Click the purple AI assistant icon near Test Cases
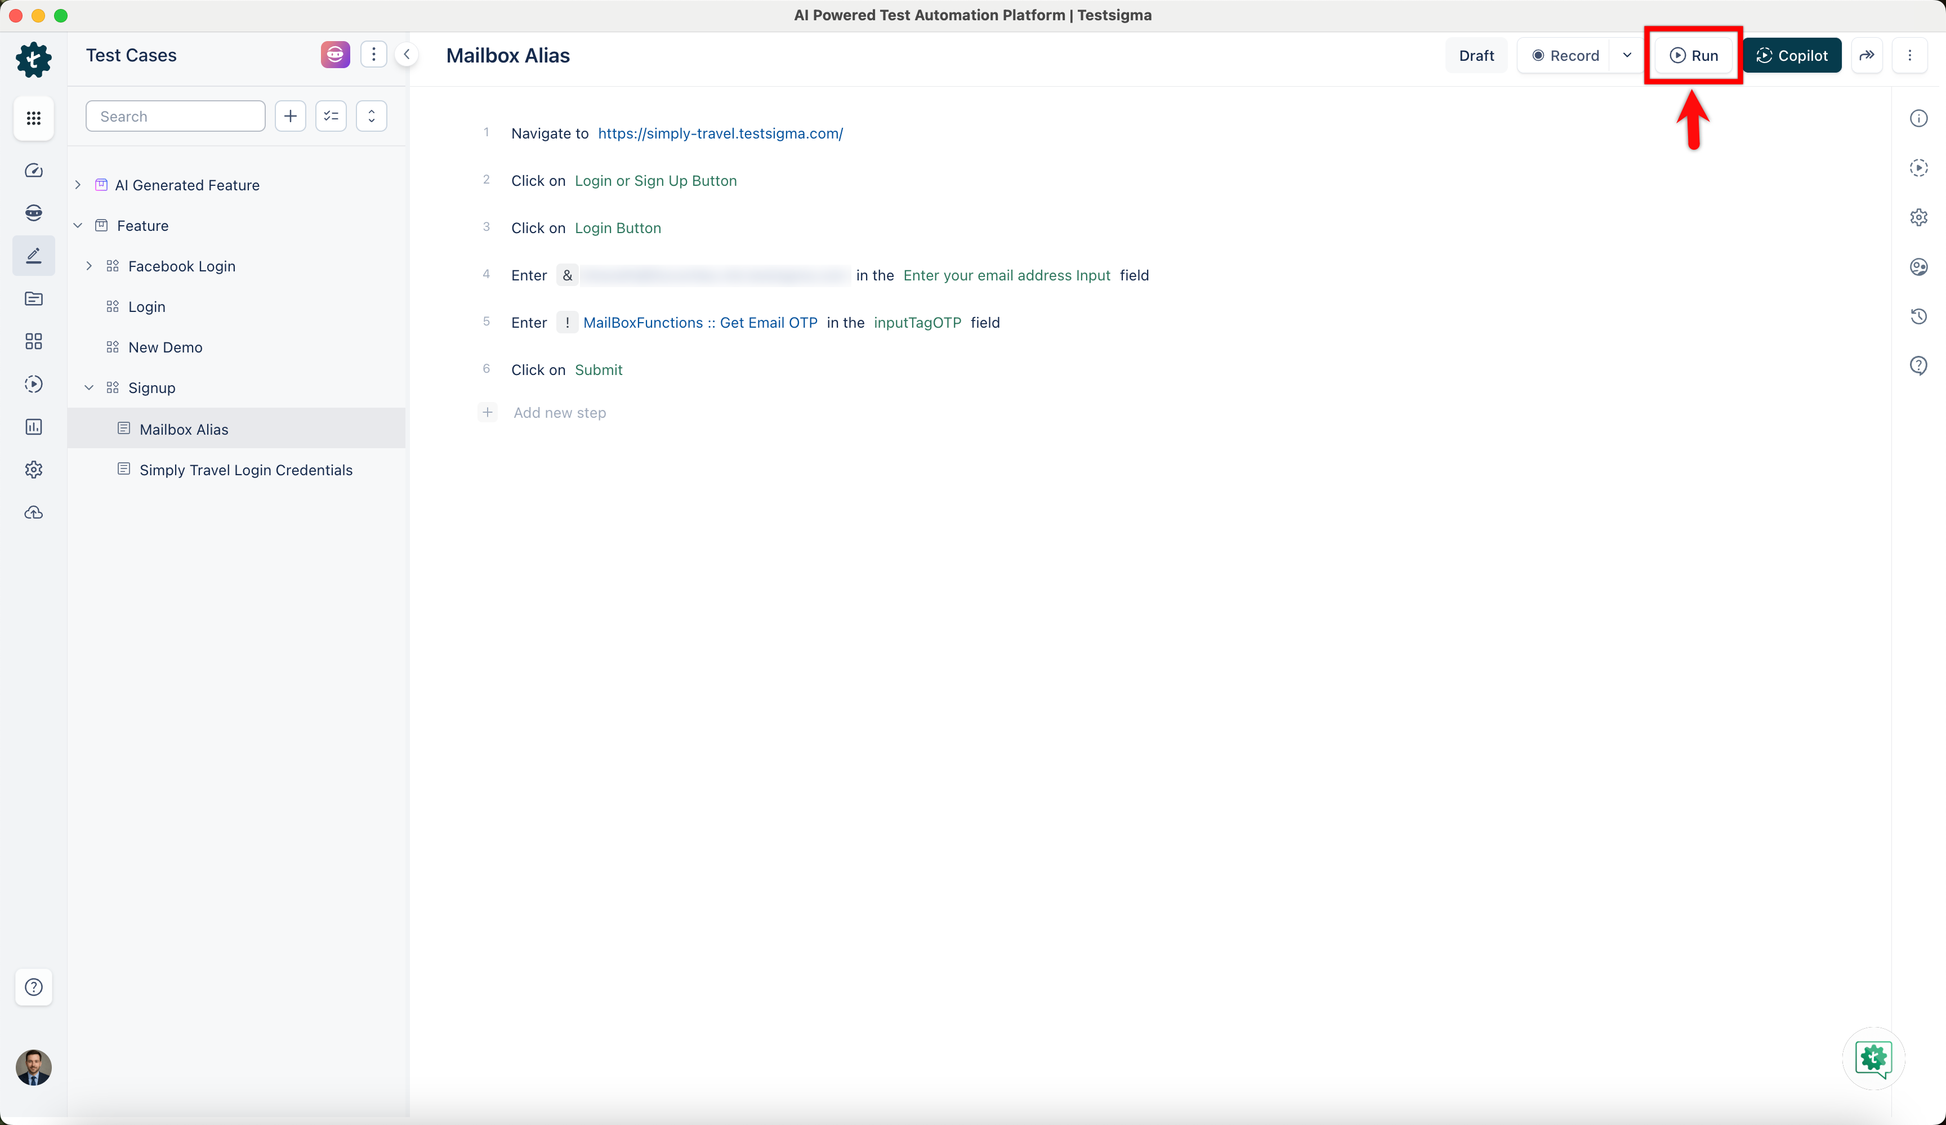Screen dimensions: 1946x1125 click(x=335, y=55)
